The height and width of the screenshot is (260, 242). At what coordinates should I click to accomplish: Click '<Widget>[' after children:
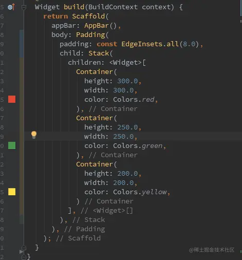pos(127,63)
